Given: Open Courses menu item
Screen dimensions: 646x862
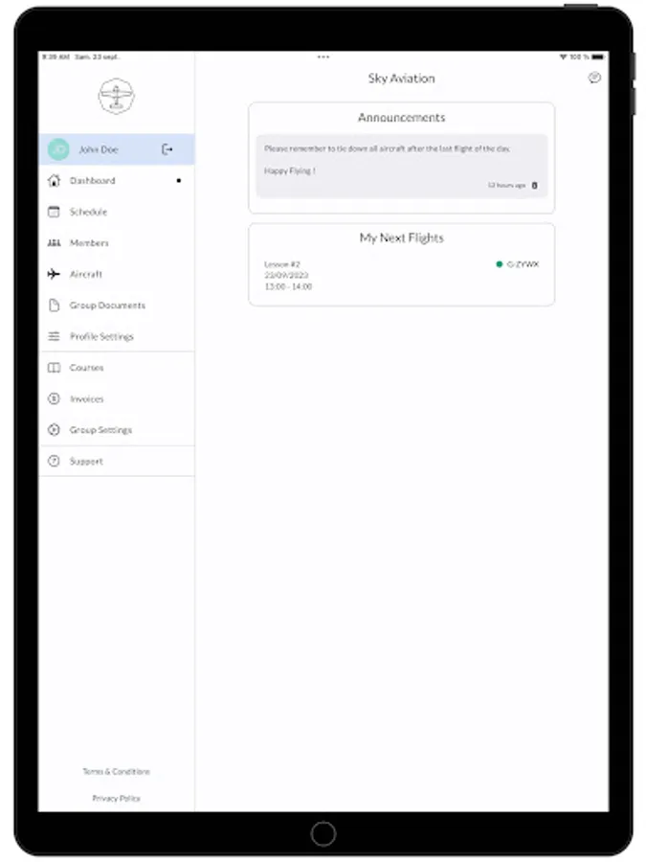Looking at the screenshot, I should pyautogui.click(x=117, y=367).
